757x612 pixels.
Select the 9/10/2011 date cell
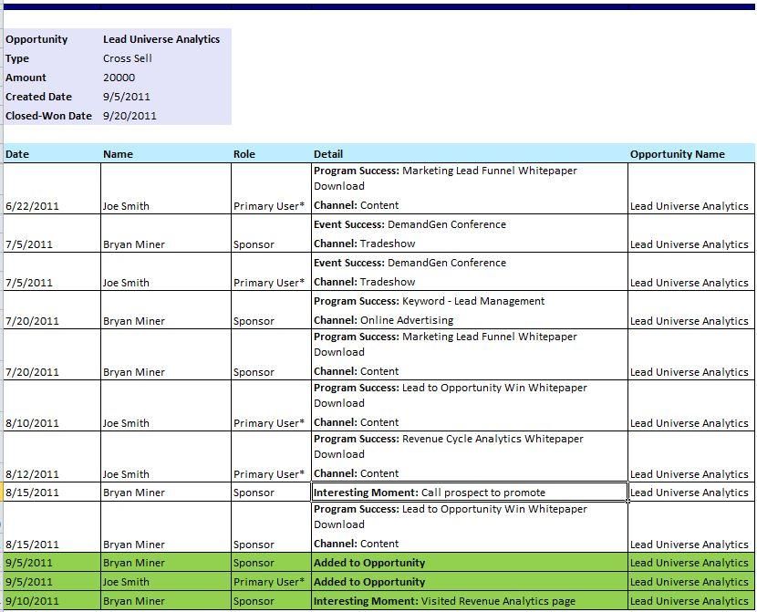point(32,601)
